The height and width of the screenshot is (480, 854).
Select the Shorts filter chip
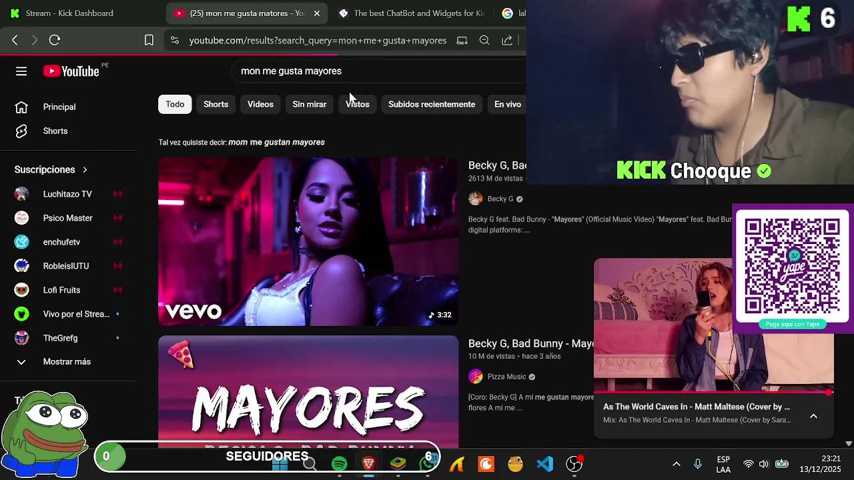(x=216, y=104)
